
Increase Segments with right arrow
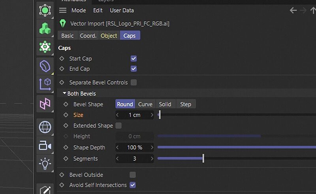152,159
